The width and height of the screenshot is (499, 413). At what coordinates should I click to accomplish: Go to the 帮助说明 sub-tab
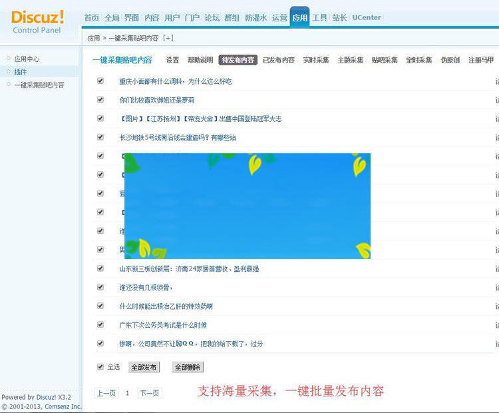click(200, 60)
